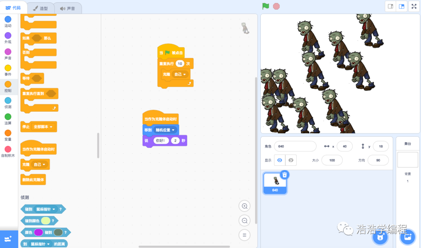
Task: Edit the 方向 direction field 90
Action: click(378, 160)
